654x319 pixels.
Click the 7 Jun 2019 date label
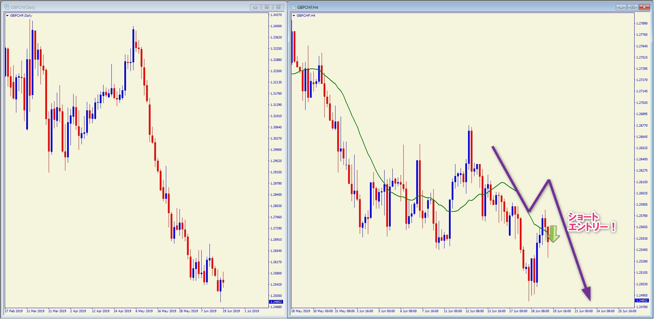point(208,311)
